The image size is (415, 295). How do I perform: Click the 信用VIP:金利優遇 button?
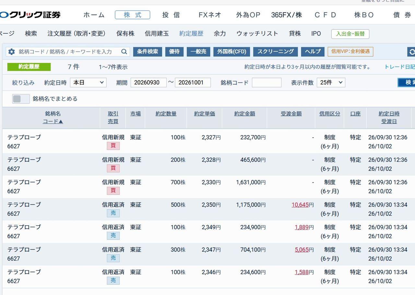click(x=350, y=52)
